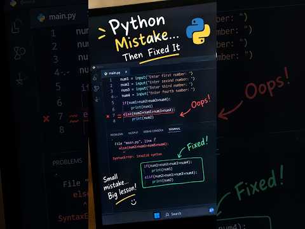
Task: Click 'File "main.py", line 7' in terminal
Action: [x=135, y=142]
